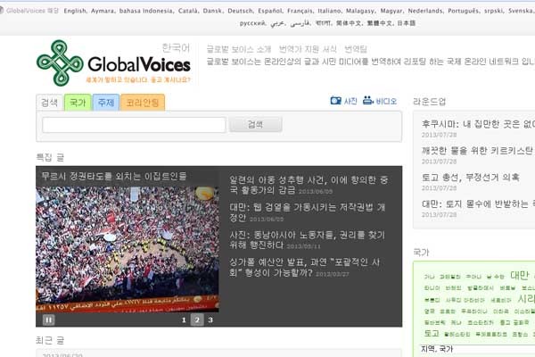The image size is (535, 357).
Task: Switch site language to Français
Action: click(x=300, y=11)
